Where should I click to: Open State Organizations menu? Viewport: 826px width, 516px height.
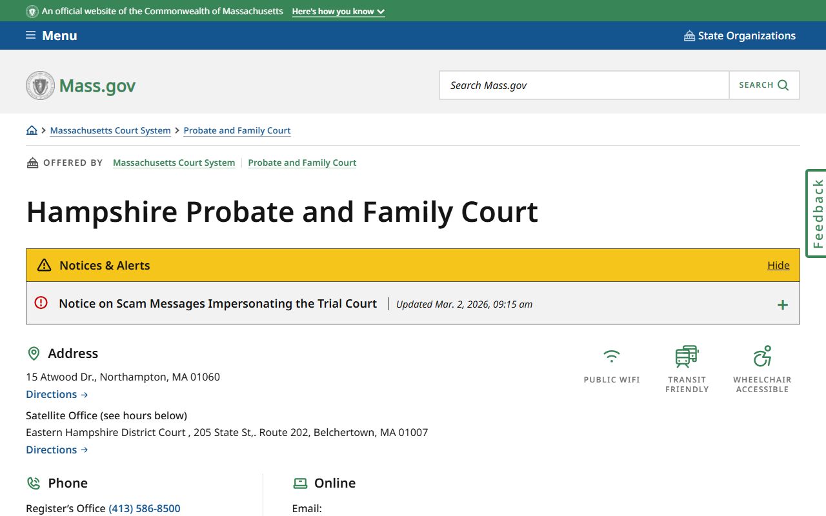tap(740, 35)
